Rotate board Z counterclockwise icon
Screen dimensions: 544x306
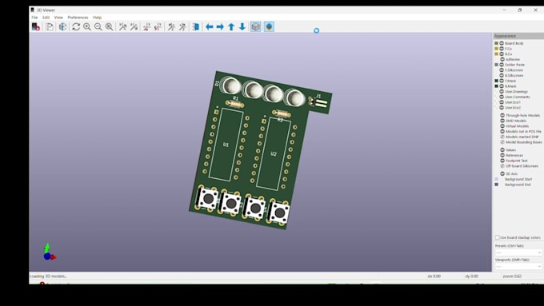point(182,26)
